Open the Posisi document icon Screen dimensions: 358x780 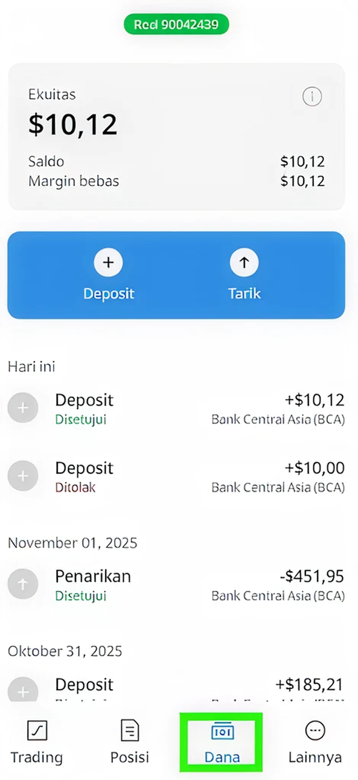(x=129, y=730)
